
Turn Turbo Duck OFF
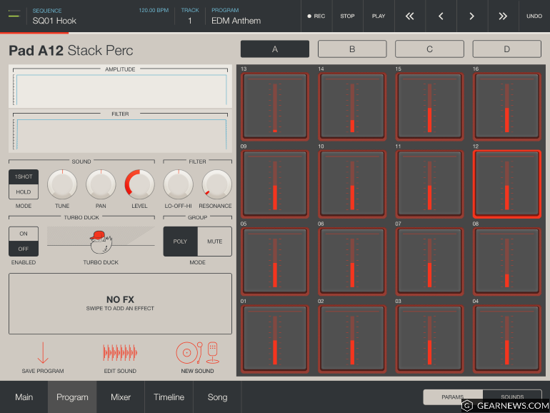coord(24,249)
